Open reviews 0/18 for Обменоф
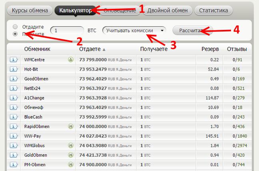Viewport: 259px width, 171px height. pyautogui.click(x=237, y=107)
